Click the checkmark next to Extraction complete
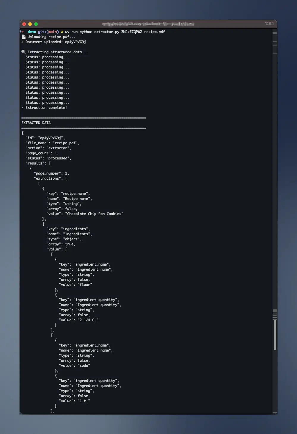 click(23, 107)
